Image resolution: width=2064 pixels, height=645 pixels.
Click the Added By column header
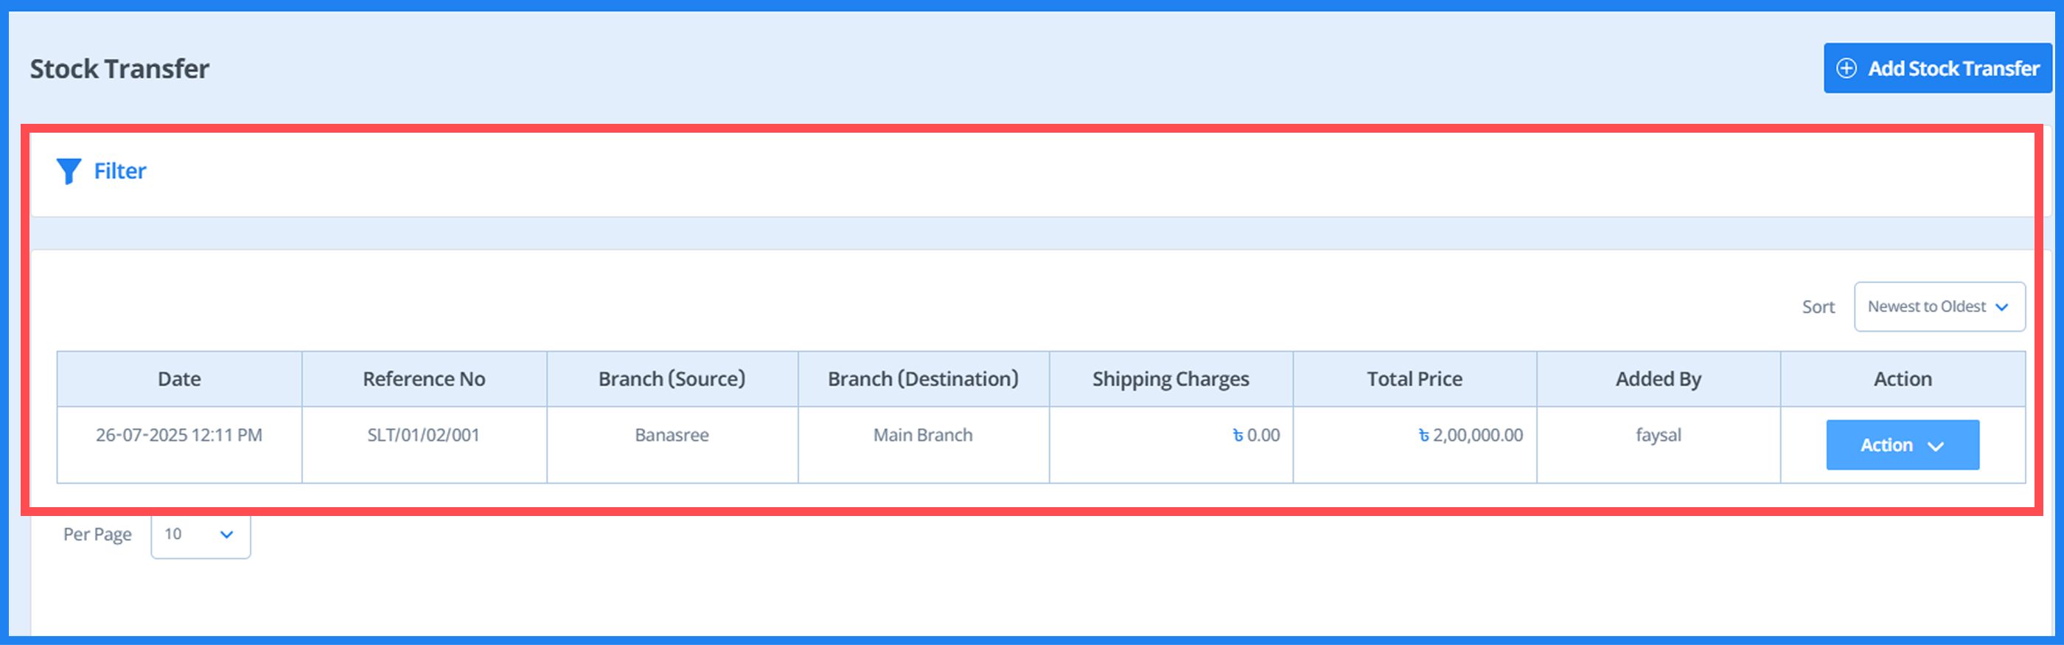[1658, 379]
